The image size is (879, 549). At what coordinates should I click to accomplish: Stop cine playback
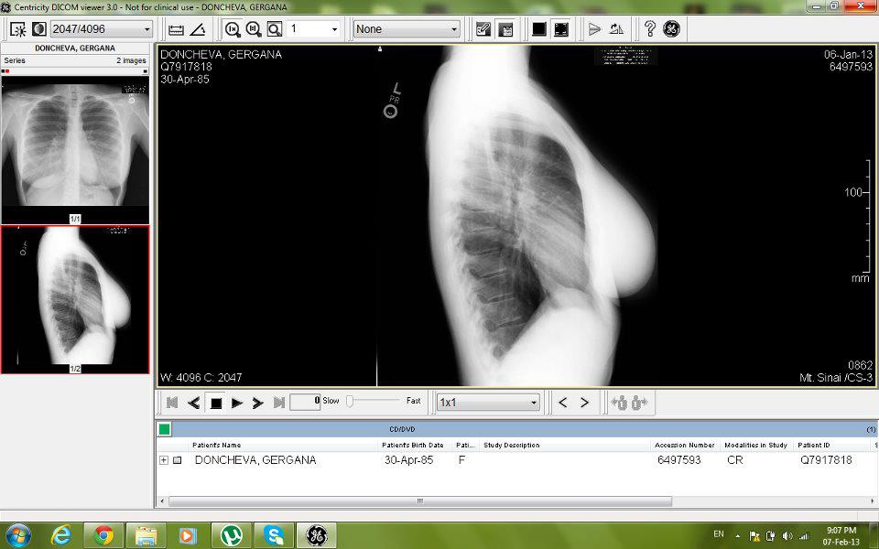point(215,403)
